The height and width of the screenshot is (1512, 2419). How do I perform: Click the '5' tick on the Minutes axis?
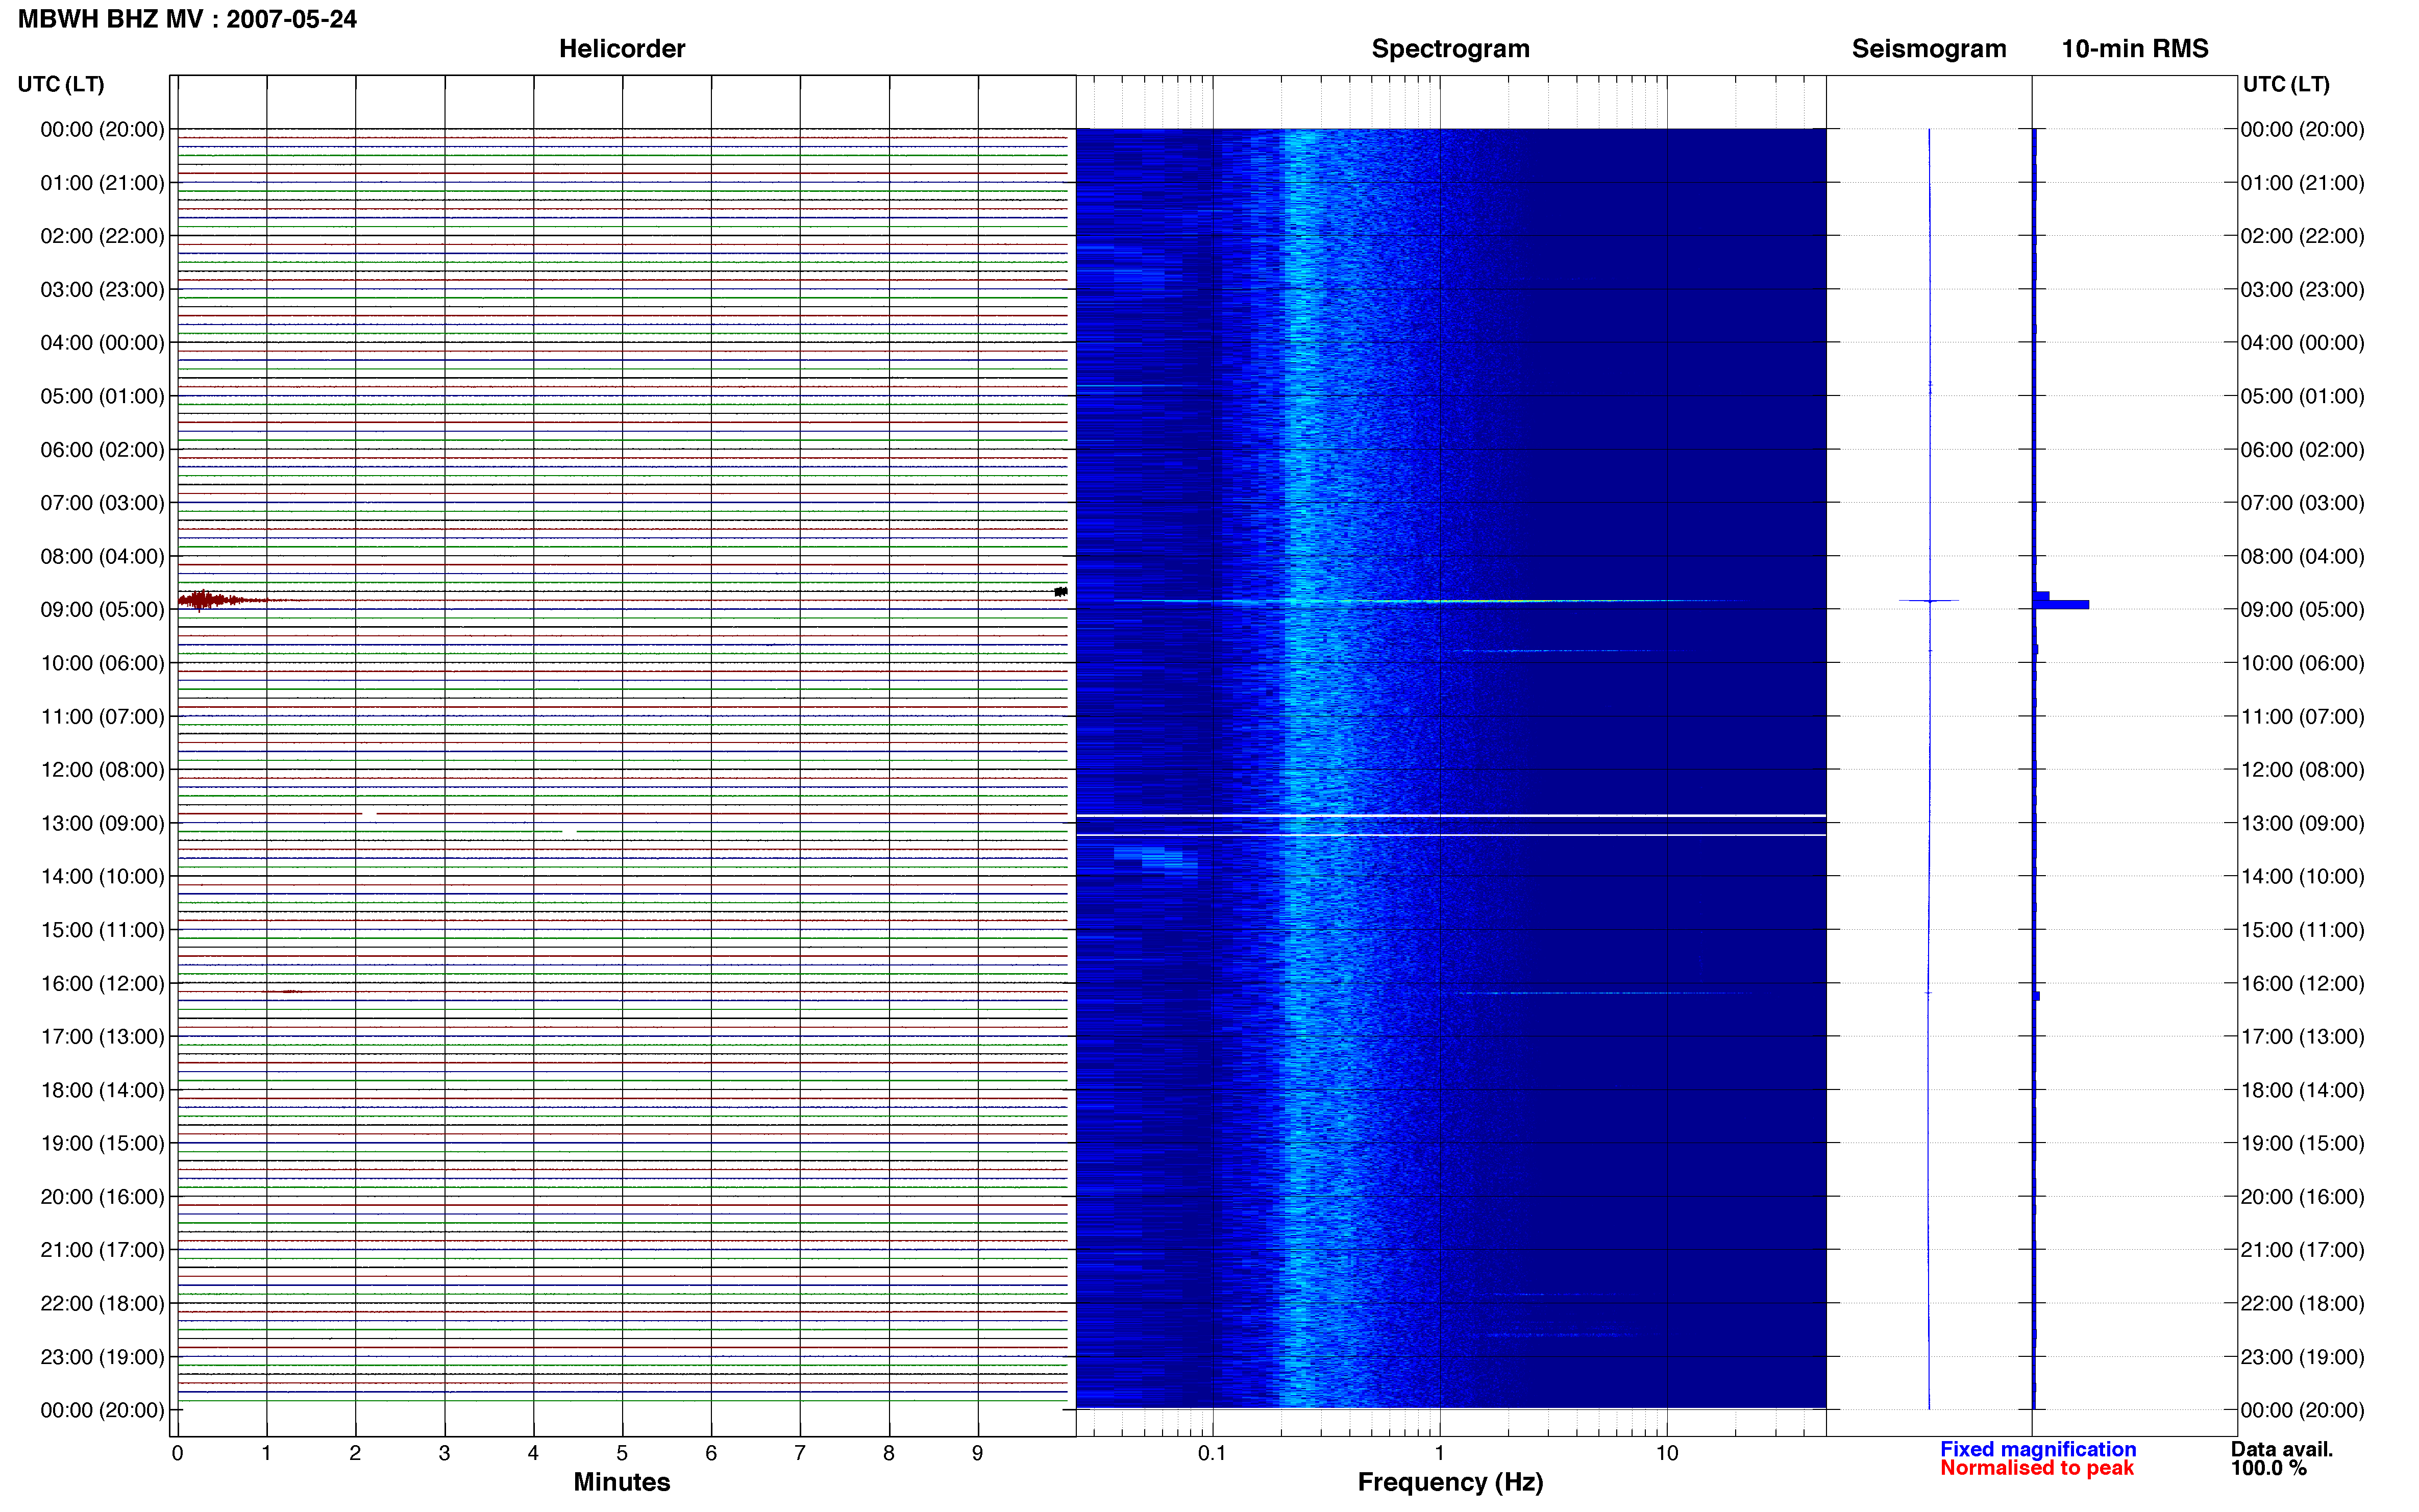tap(622, 1454)
